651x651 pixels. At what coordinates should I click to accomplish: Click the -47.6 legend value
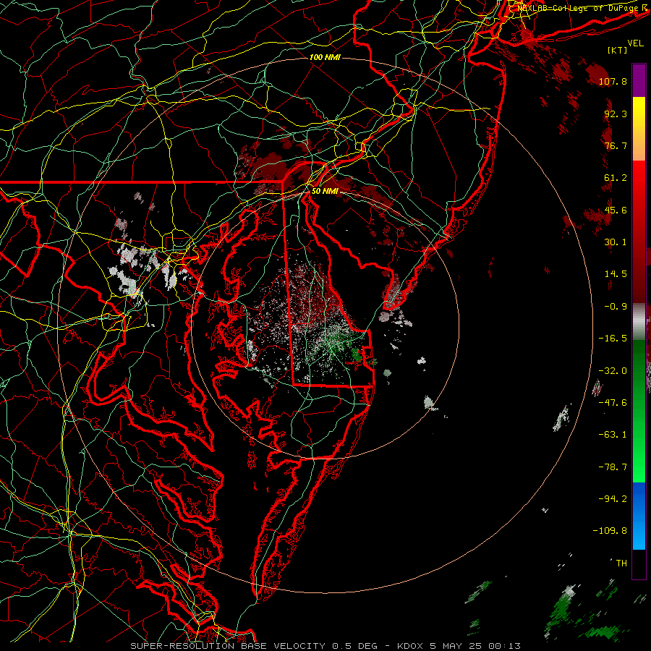613,403
